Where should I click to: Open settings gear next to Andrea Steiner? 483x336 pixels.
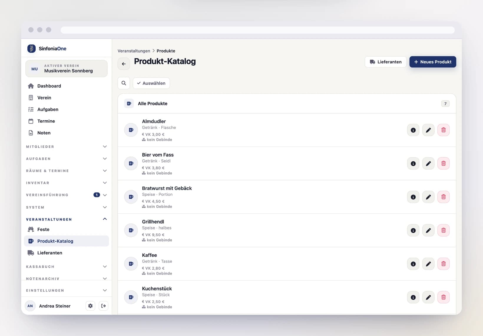90,306
